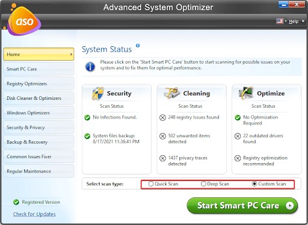Click the 1437 privacy traces detected item
Image resolution: width=308 pixels, height=225 pixels.
(x=188, y=161)
